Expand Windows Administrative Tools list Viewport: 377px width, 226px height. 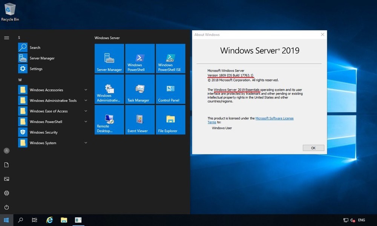(52, 100)
